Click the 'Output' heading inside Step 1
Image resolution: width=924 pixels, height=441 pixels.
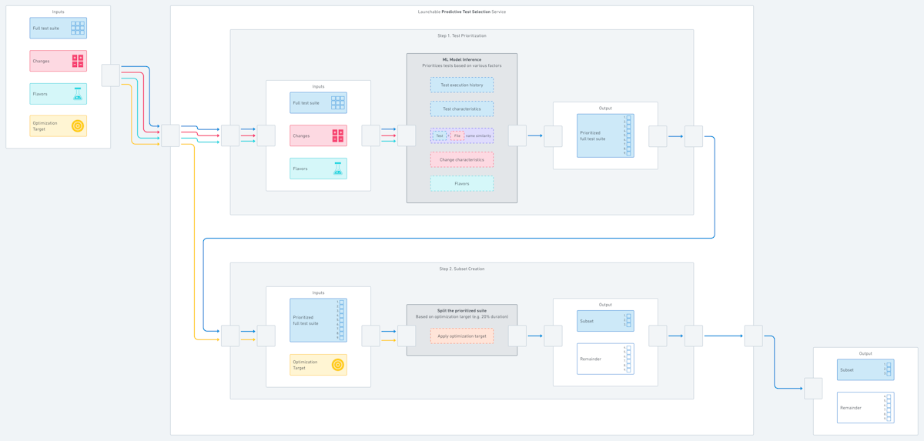pyautogui.click(x=605, y=108)
